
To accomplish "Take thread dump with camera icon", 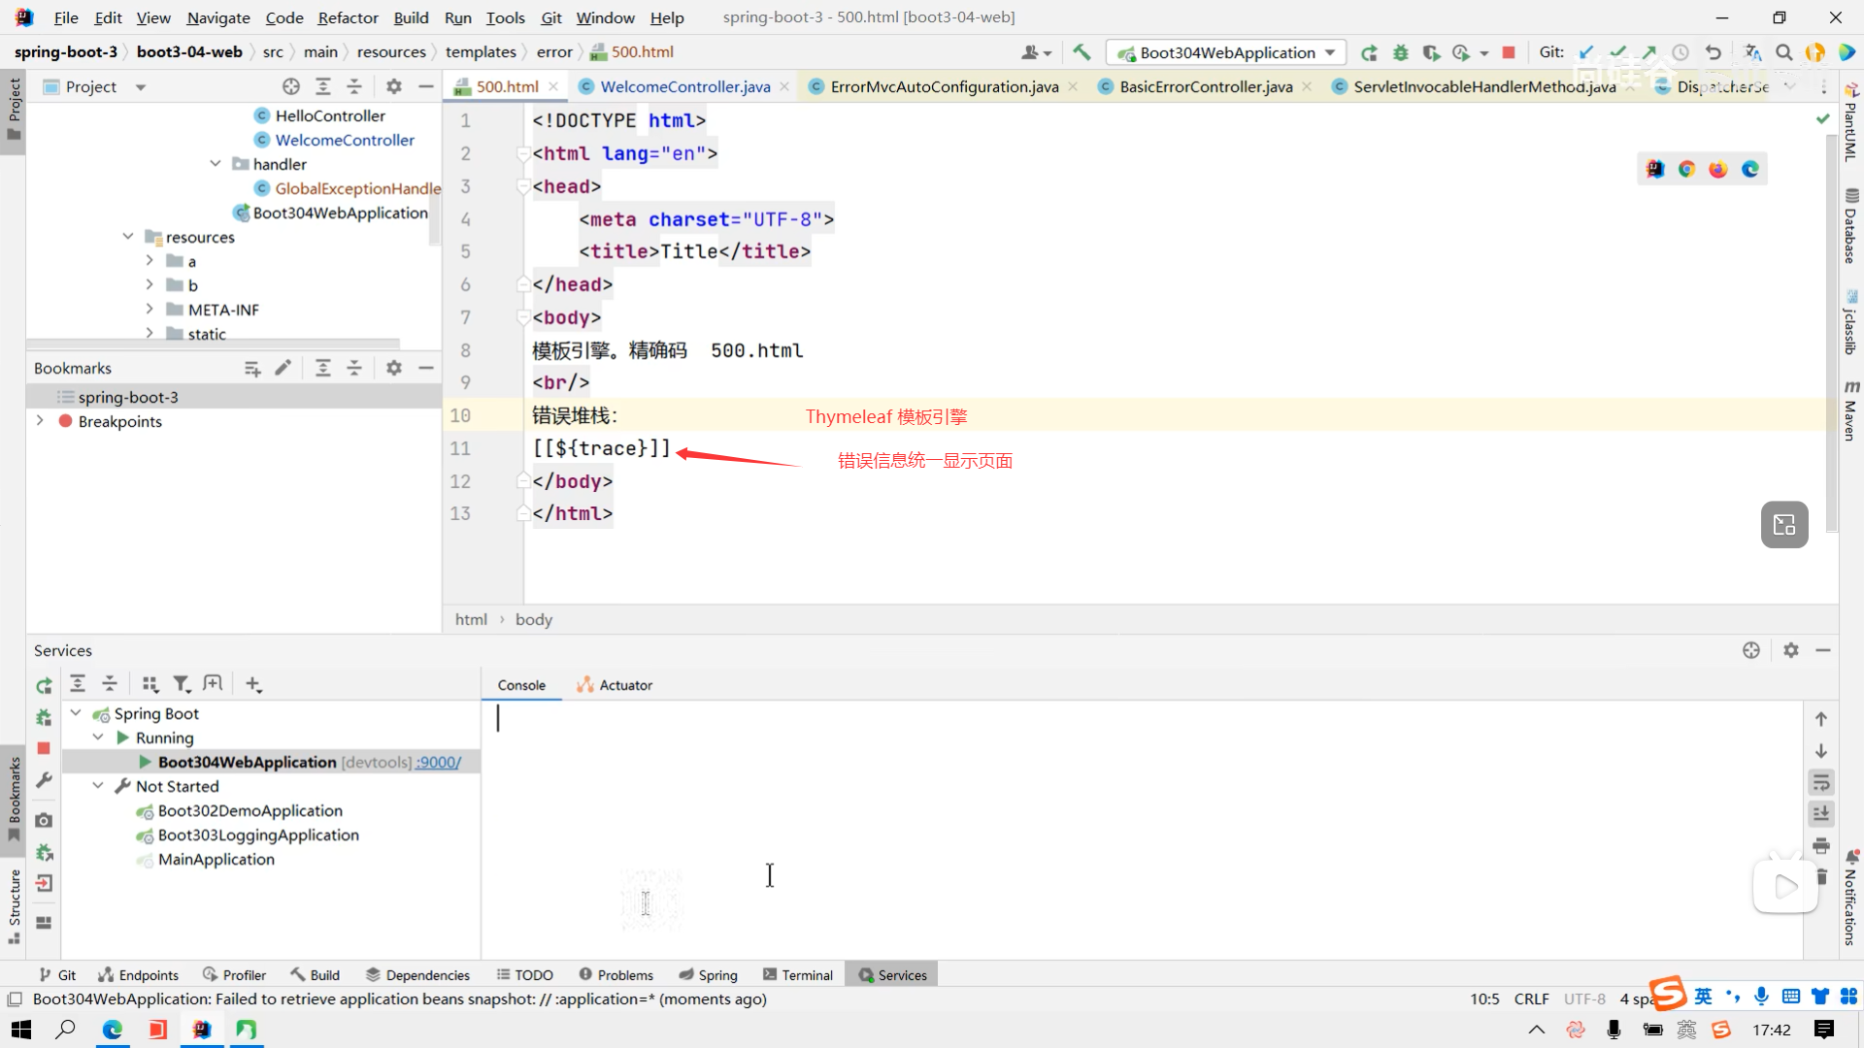I will tap(44, 820).
